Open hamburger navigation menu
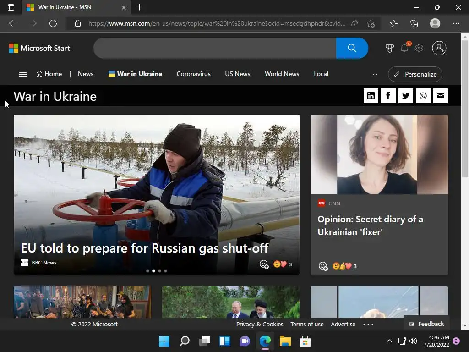The width and height of the screenshot is (469, 352). [23, 74]
